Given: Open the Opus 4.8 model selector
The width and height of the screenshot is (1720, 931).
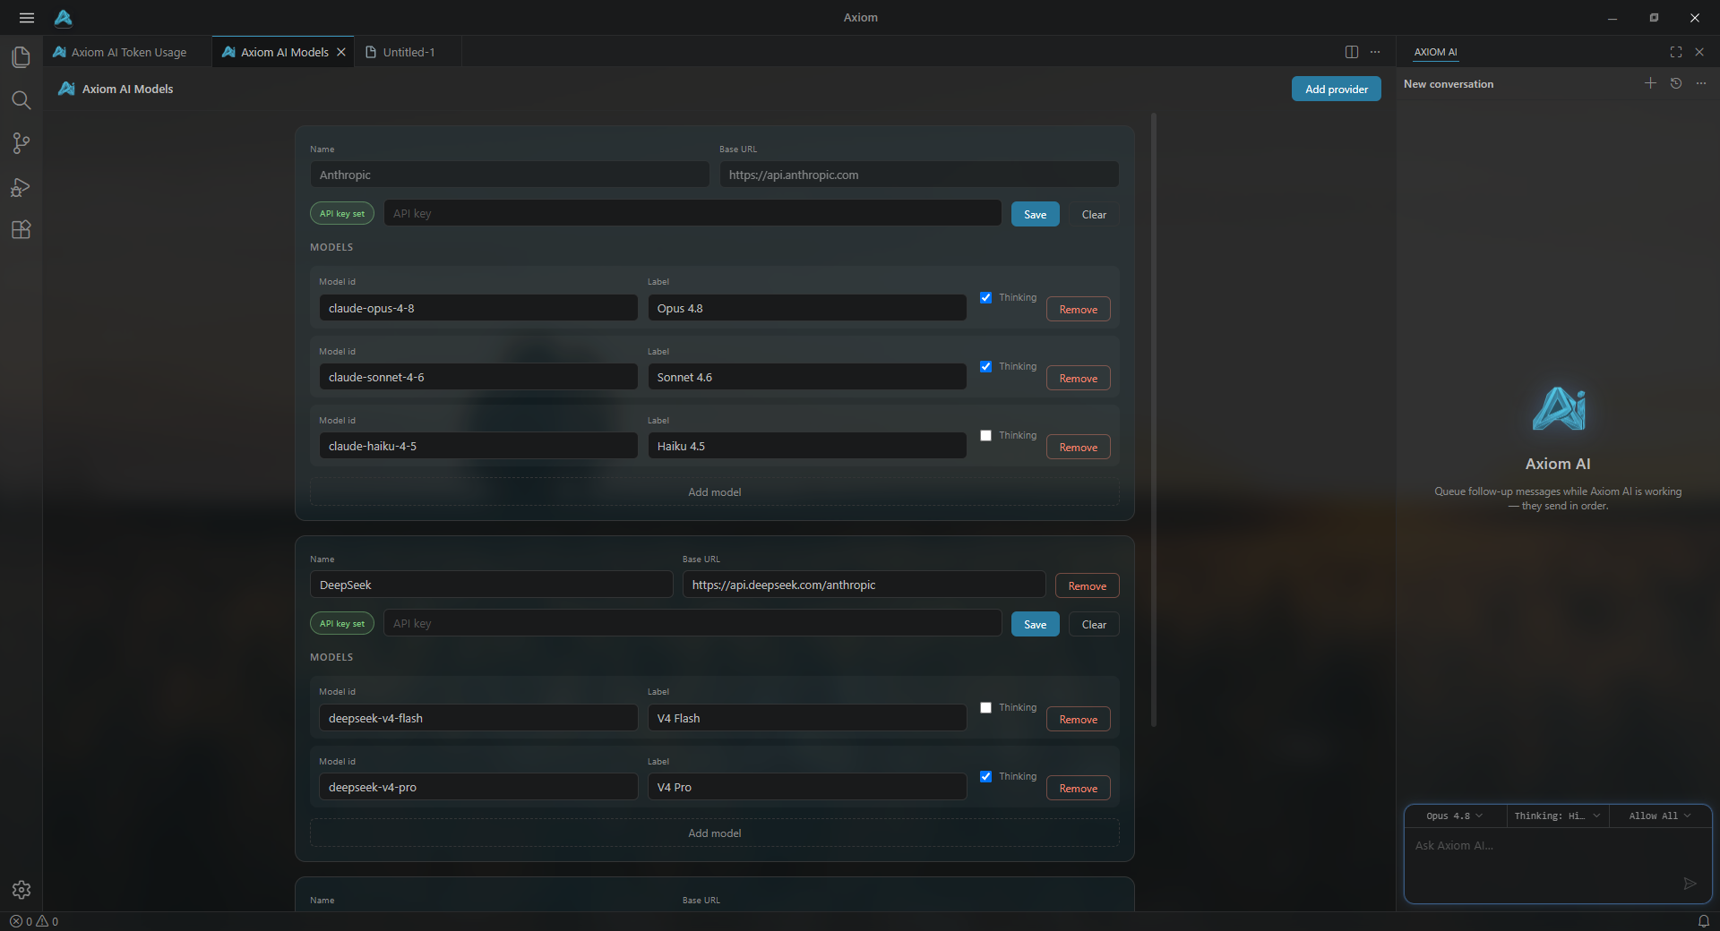Looking at the screenshot, I should (x=1455, y=816).
